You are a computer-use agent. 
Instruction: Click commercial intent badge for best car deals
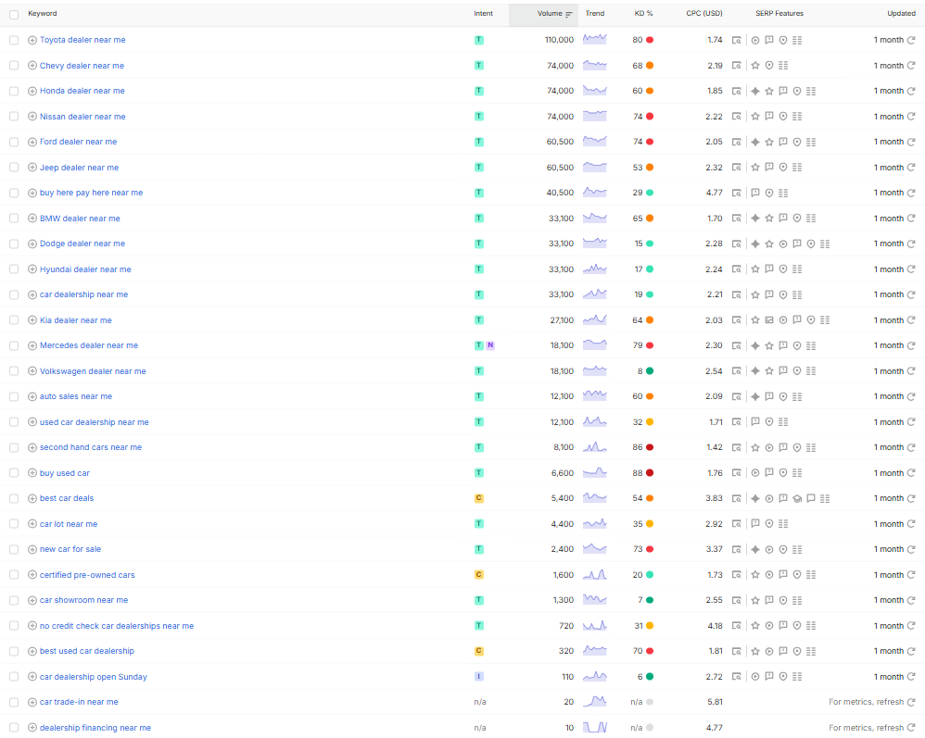point(479,499)
